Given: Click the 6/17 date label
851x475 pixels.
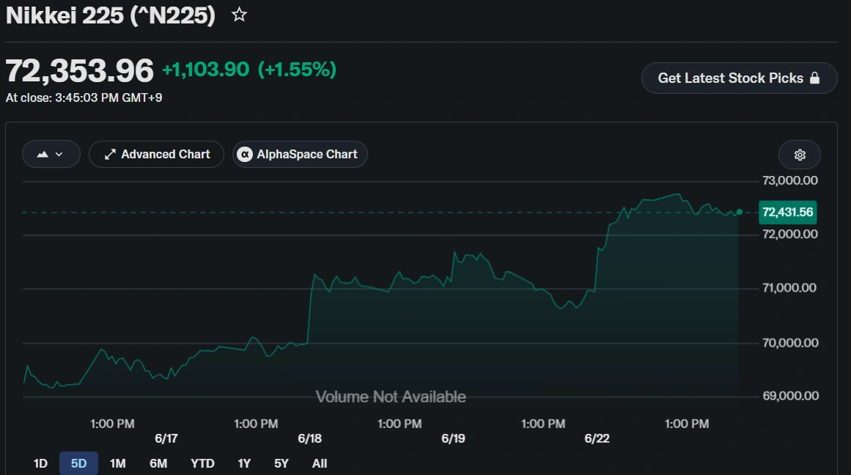Looking at the screenshot, I should (166, 438).
